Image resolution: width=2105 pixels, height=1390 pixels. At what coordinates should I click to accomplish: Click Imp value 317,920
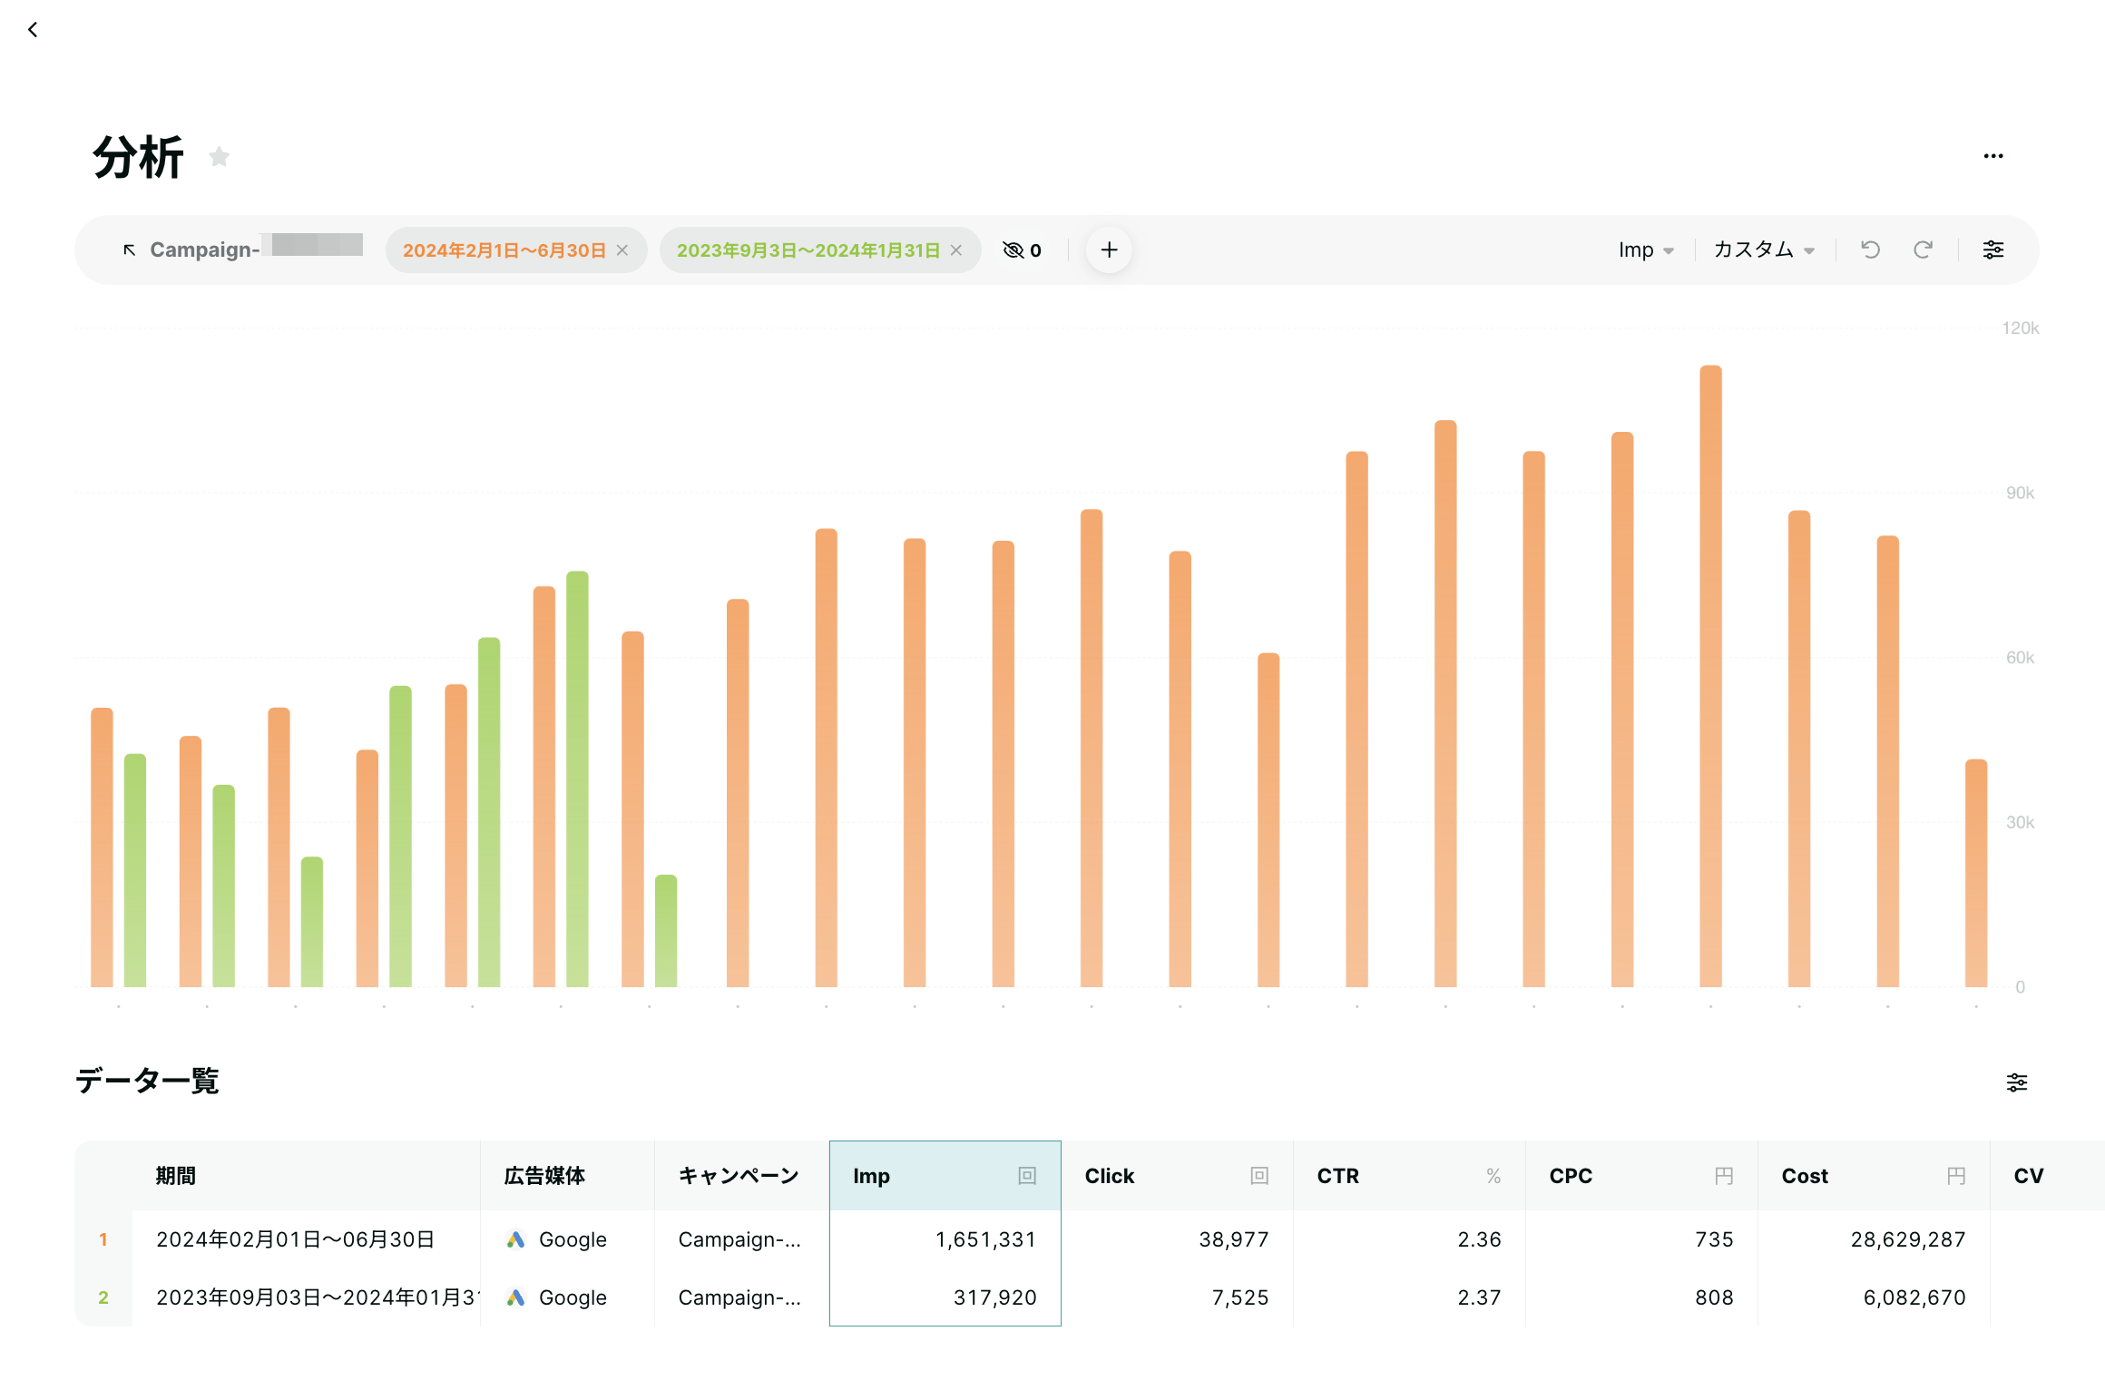[x=995, y=1297]
